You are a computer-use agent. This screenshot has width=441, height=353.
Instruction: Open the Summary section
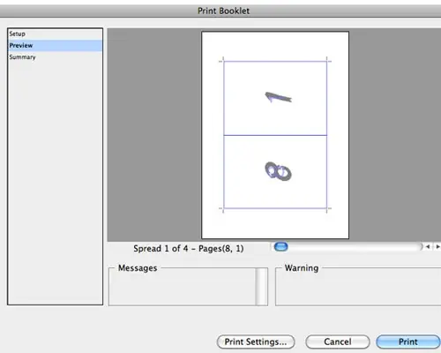tap(55, 57)
